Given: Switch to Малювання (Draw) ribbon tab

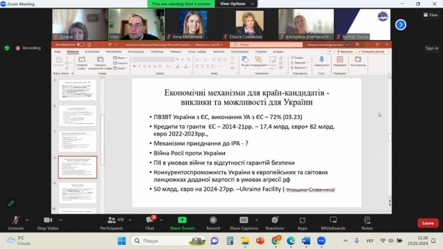Looking at the screenshot, I should click(x=114, y=52).
